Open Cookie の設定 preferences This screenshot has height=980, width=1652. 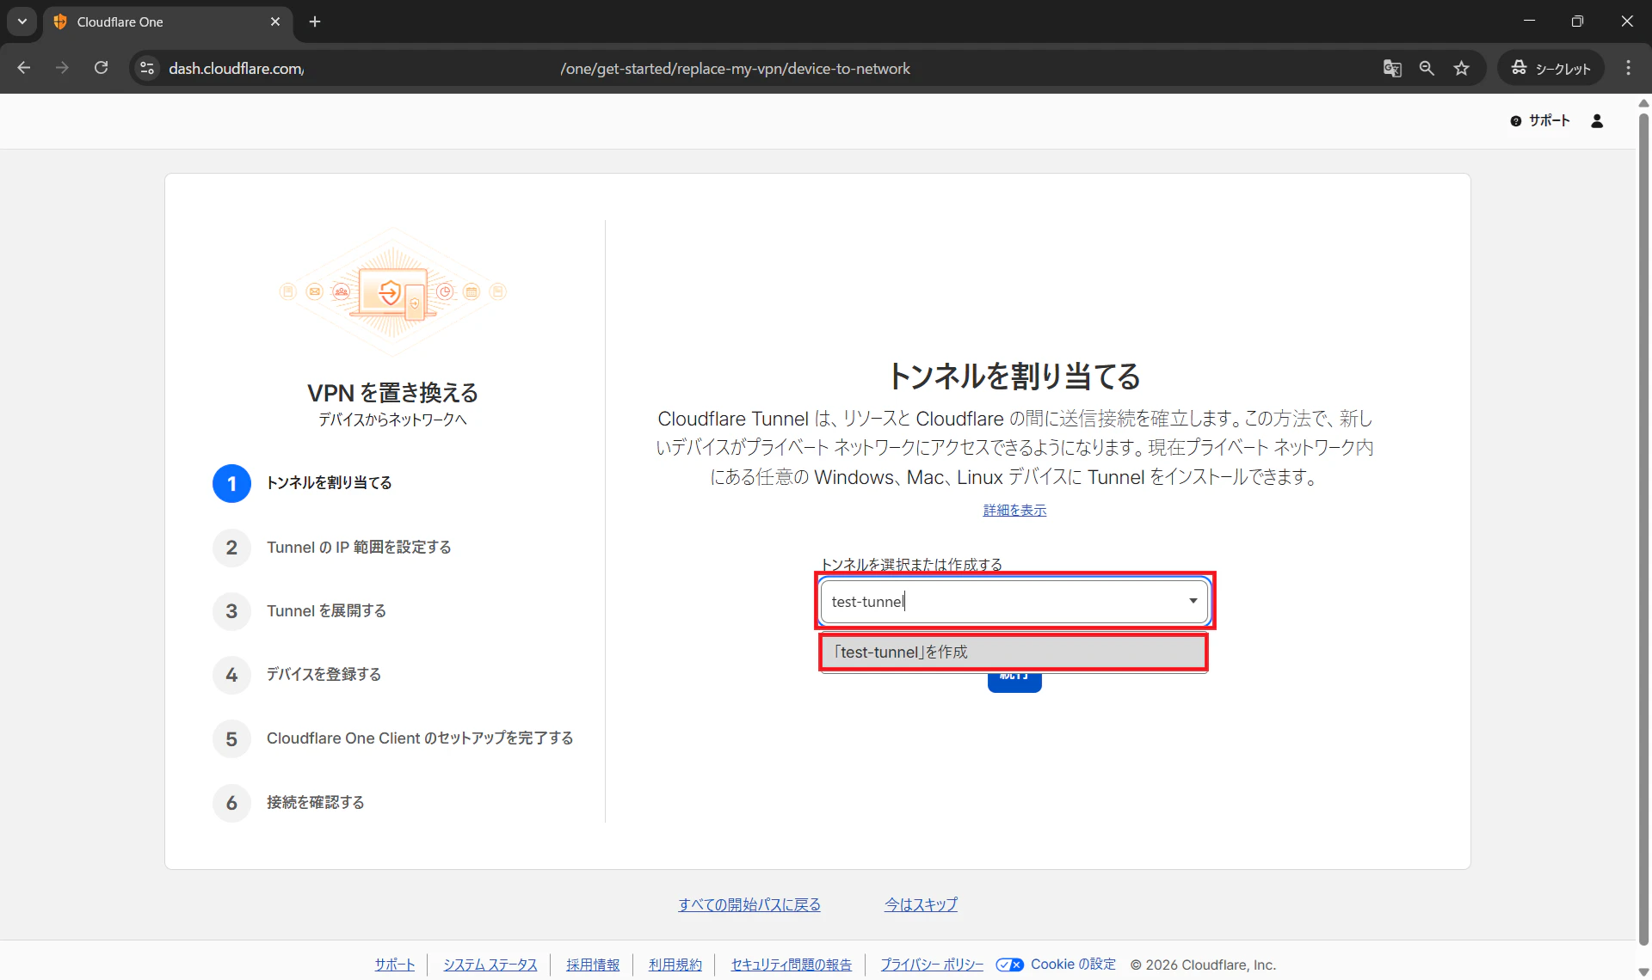[1073, 965]
